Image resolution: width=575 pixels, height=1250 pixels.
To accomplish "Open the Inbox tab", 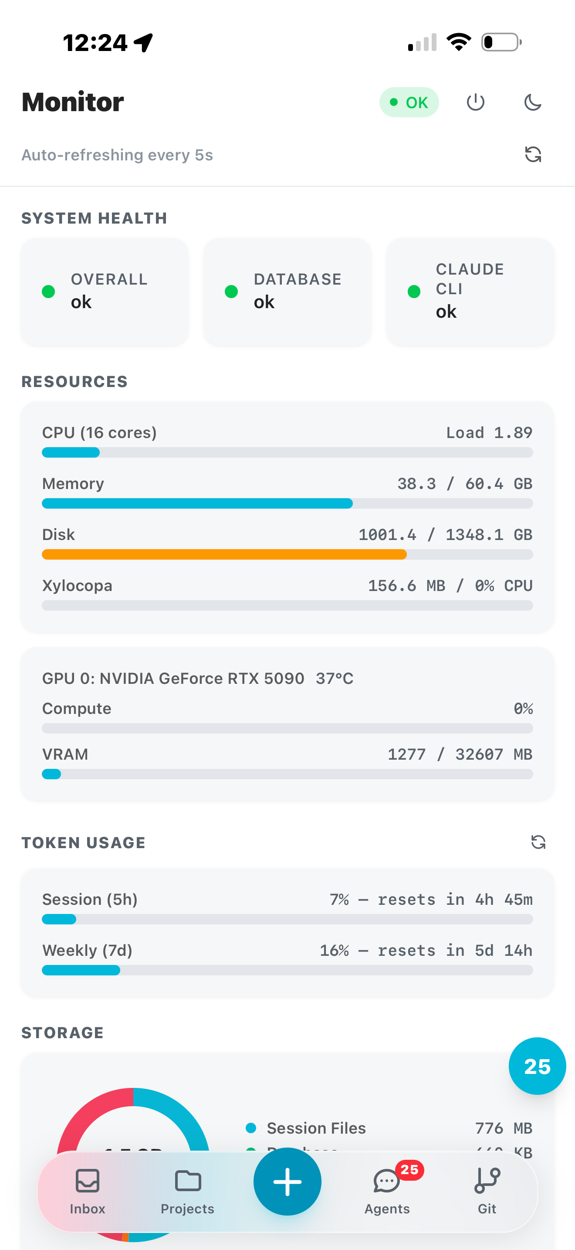I will [x=87, y=1192].
